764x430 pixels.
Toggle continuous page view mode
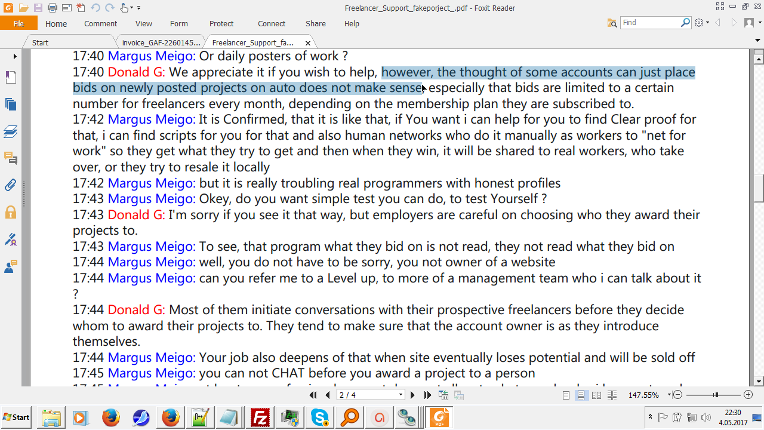coord(581,395)
